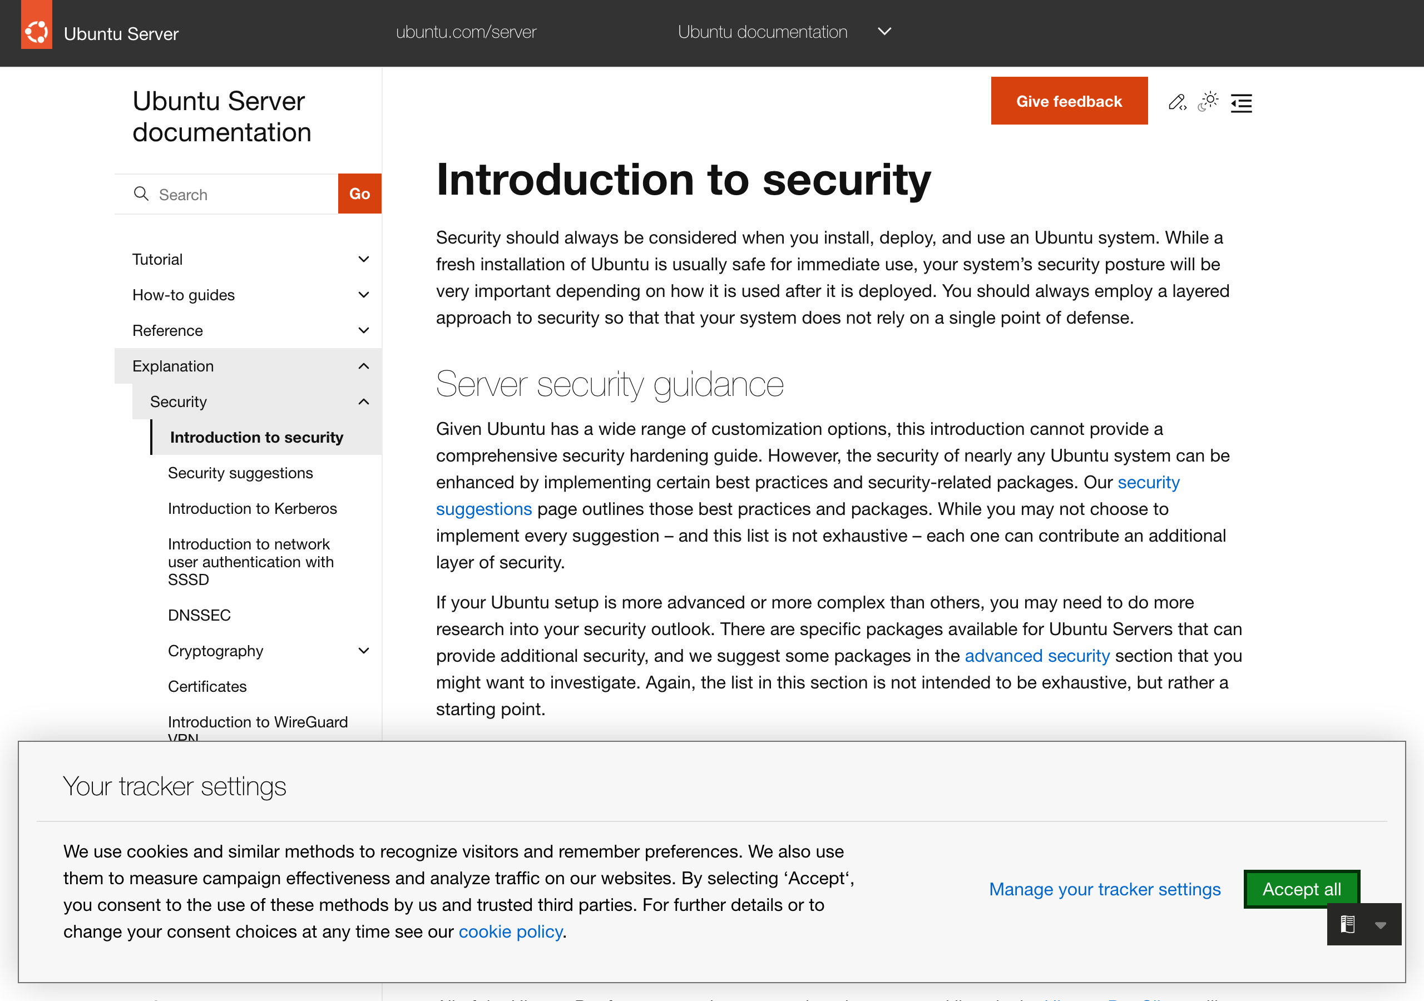1424x1001 pixels.
Task: Click the edit page pencil icon
Action: point(1177,102)
